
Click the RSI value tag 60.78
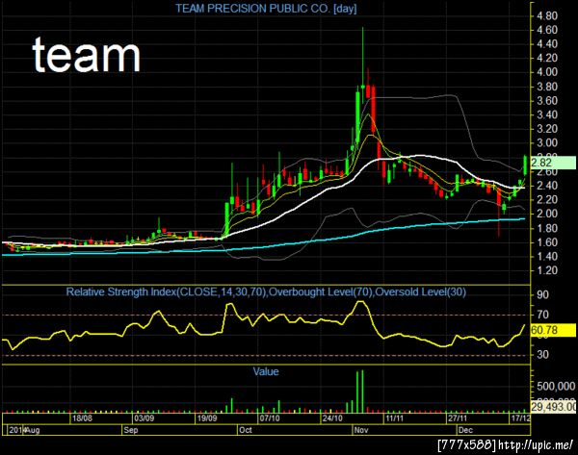[x=553, y=330]
